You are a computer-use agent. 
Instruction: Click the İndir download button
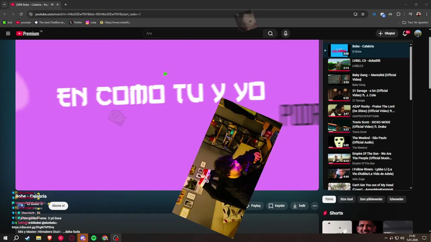coord(299,206)
